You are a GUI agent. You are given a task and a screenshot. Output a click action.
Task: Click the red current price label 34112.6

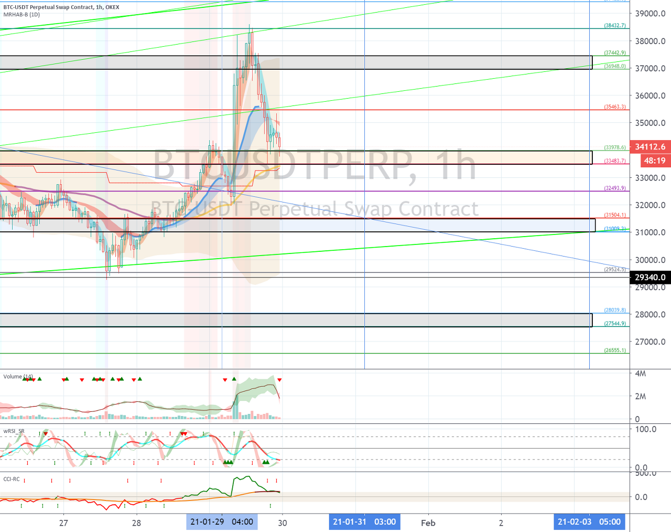coord(650,147)
